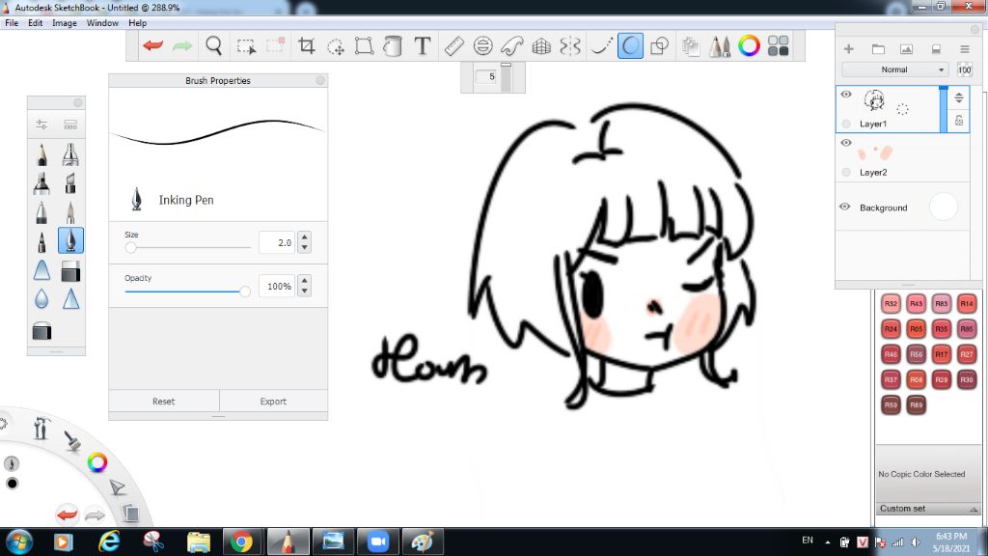Open the Brush Library icon in palette

(69, 125)
